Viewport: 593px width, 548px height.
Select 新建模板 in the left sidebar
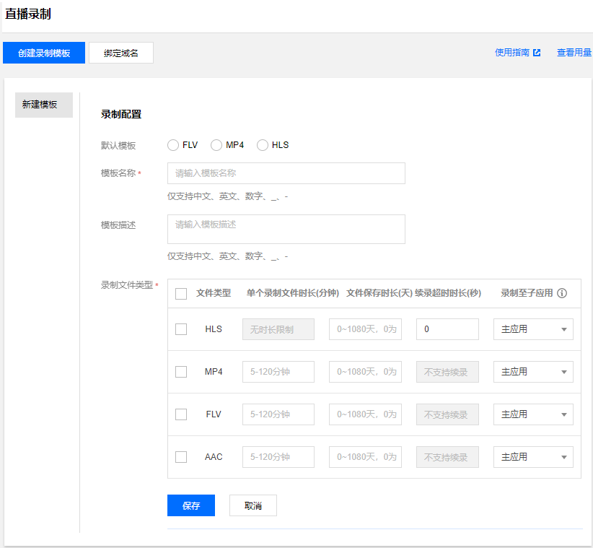tap(43, 105)
